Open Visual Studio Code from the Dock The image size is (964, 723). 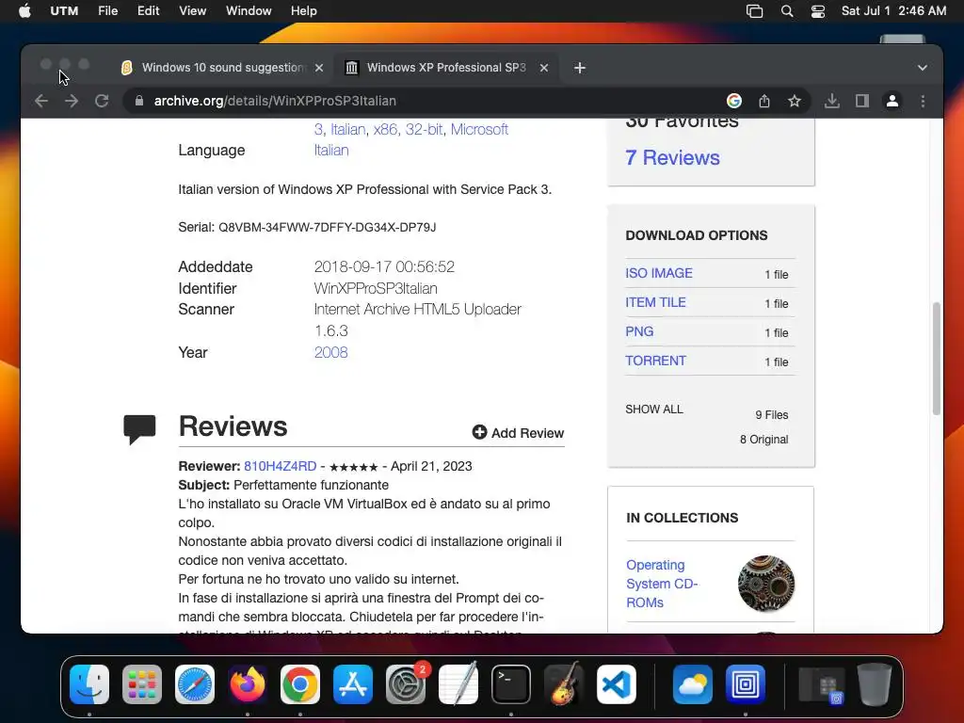pos(616,684)
